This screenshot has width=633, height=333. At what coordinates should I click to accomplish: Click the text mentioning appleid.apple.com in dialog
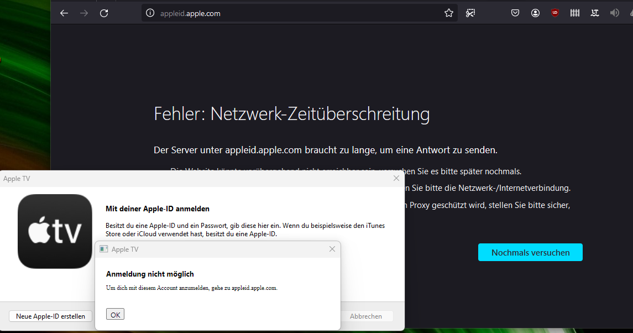pyautogui.click(x=192, y=288)
